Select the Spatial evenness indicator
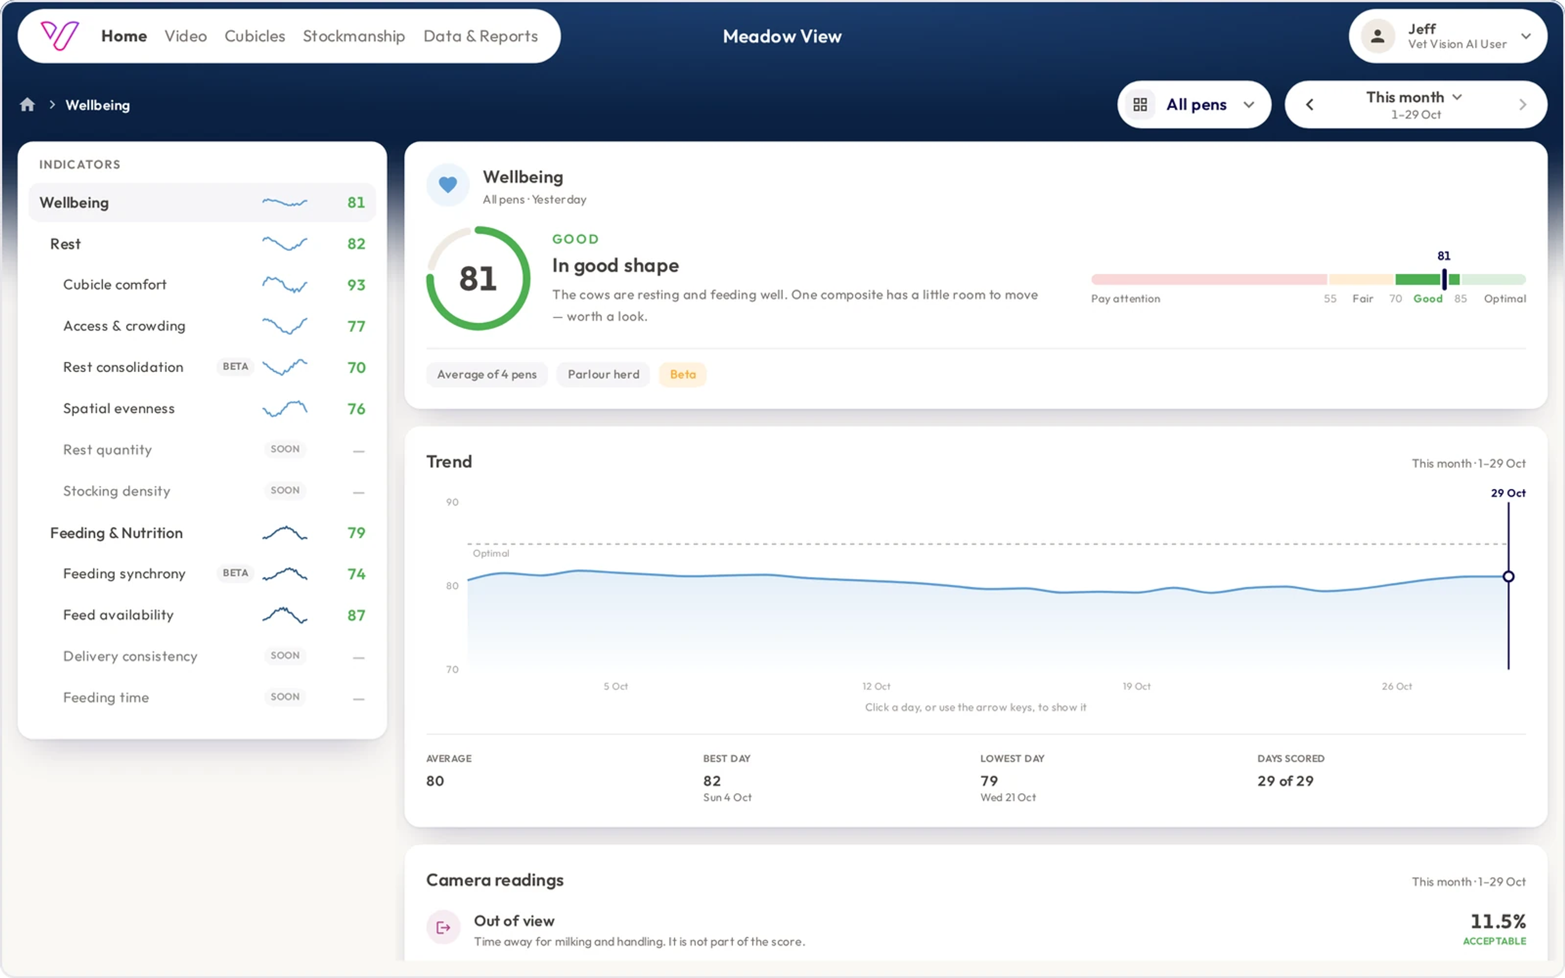1565x978 pixels. tap(202, 409)
